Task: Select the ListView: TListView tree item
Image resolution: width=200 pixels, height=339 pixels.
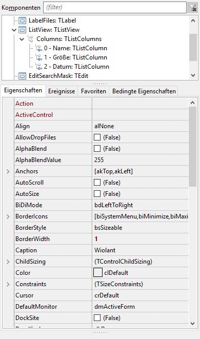Action: coord(54,30)
